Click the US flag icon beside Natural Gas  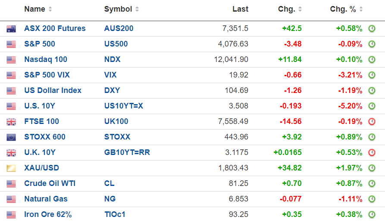pyautogui.click(x=11, y=199)
